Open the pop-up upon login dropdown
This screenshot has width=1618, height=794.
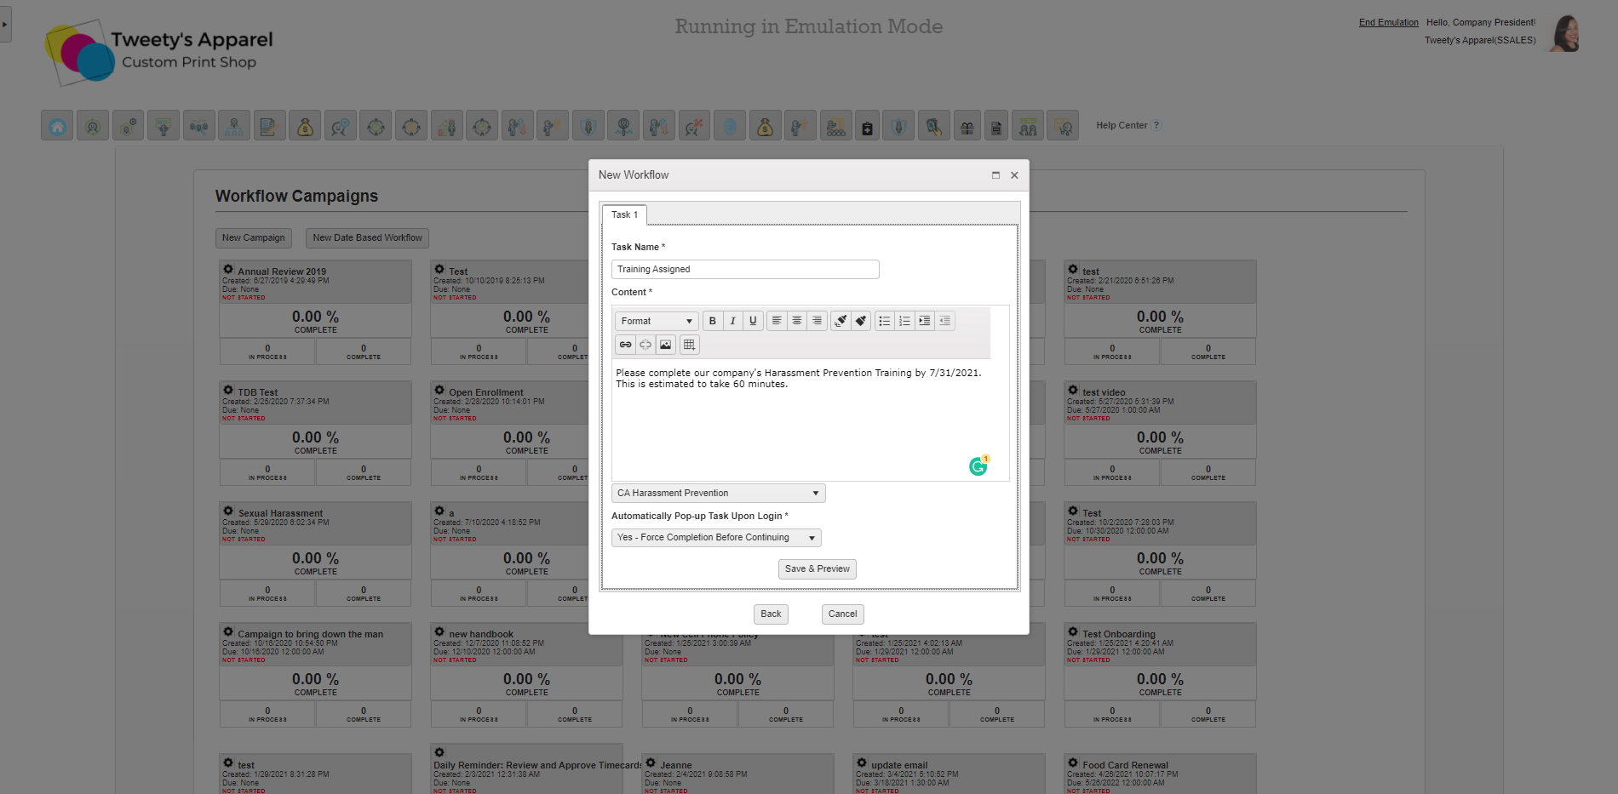(716, 538)
